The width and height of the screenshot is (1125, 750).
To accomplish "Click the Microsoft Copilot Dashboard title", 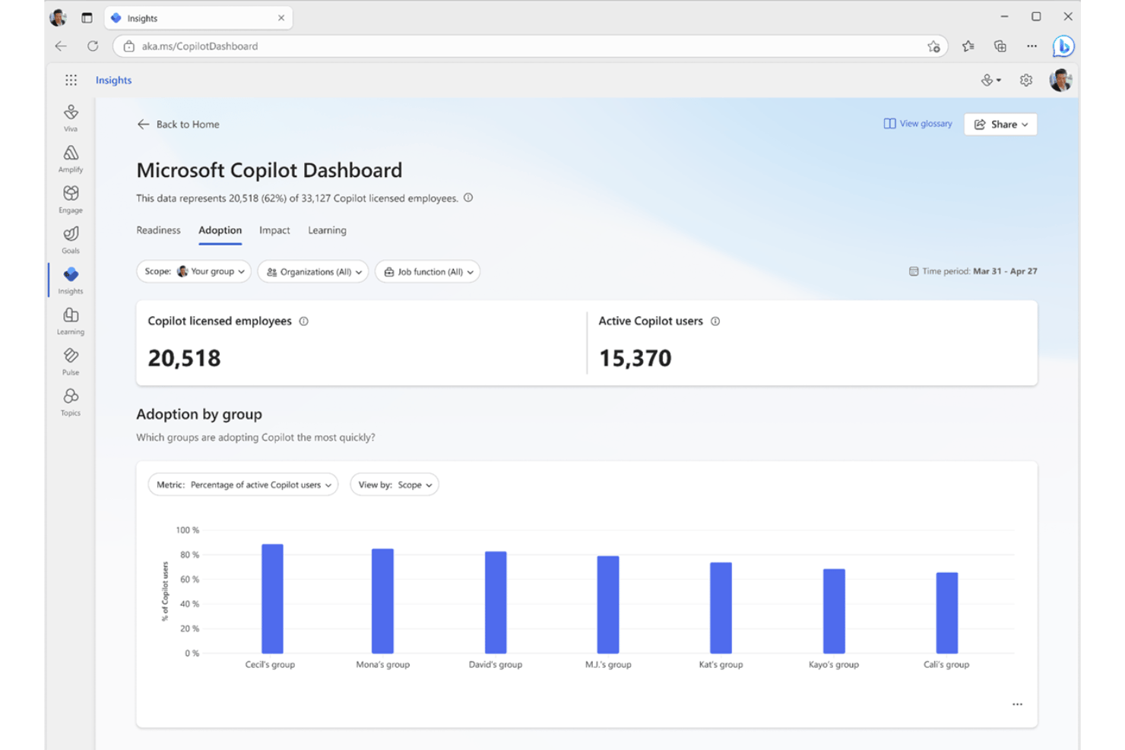I will [269, 170].
